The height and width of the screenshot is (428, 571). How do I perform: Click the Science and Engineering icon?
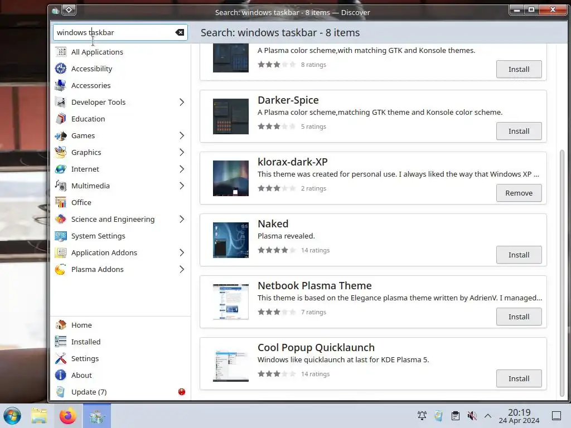tap(61, 220)
